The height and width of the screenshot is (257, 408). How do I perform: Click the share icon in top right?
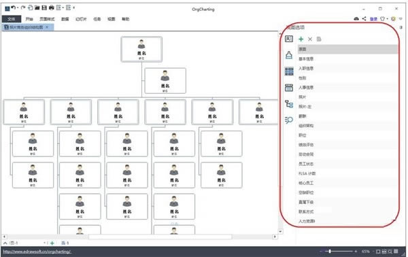[x=364, y=18]
